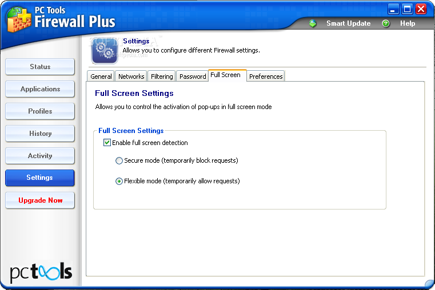
Task: Click the 'Flexible mode (temporarily allow requests)' label
Action: coord(182,181)
